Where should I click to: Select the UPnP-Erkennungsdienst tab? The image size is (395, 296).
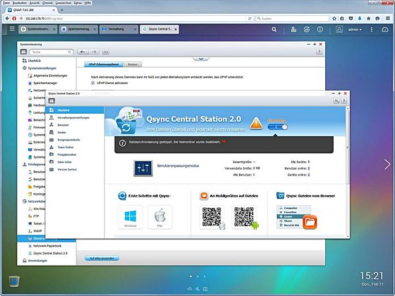[103, 64]
